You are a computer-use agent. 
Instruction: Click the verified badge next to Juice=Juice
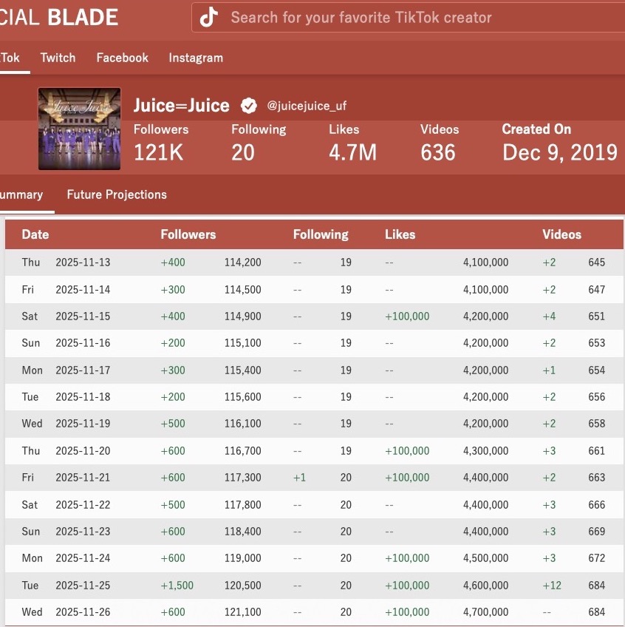tap(249, 106)
